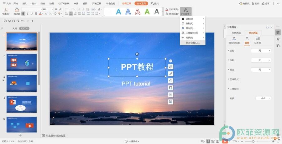The height and width of the screenshot is (144, 282).
Task: Click the subscript icon
Action: click(x=50, y=14)
